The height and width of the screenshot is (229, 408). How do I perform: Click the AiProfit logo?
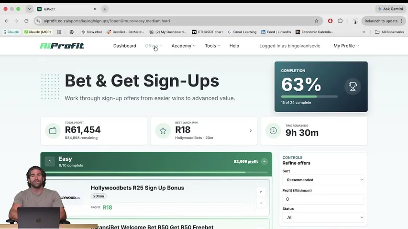click(62, 46)
